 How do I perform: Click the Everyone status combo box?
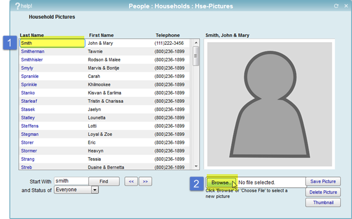click(x=76, y=190)
